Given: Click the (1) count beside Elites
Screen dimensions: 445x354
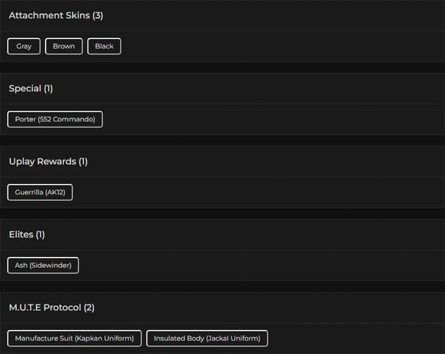Looking at the screenshot, I should [40, 234].
